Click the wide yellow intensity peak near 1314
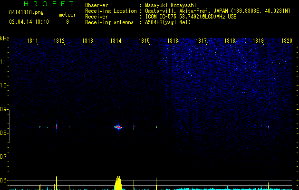The height and width of the screenshot is (190, 299). pos(118,183)
